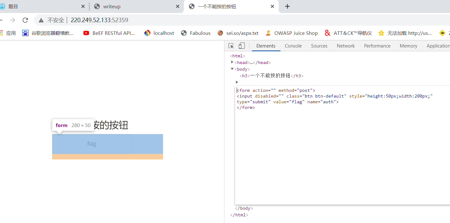Select the 一个不能按的按钮 browser tab
The image size is (450, 223).
pyautogui.click(x=231, y=6)
